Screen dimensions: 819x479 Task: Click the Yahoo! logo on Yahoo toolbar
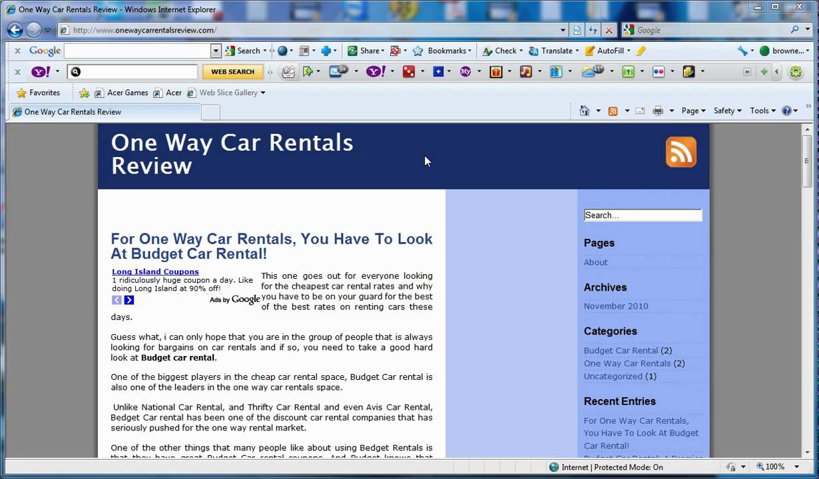tap(41, 71)
